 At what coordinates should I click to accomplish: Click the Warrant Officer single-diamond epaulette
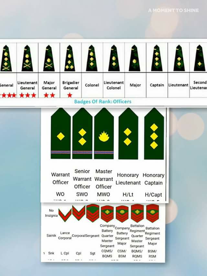(x=60, y=134)
